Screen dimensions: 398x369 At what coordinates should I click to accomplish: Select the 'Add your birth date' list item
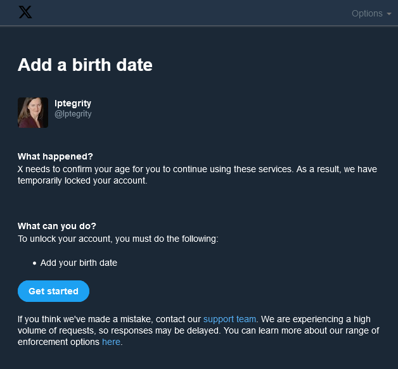[x=79, y=263]
